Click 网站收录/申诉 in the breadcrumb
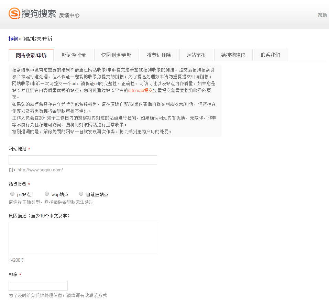The width and height of the screenshot is (329, 306). click(x=37, y=39)
